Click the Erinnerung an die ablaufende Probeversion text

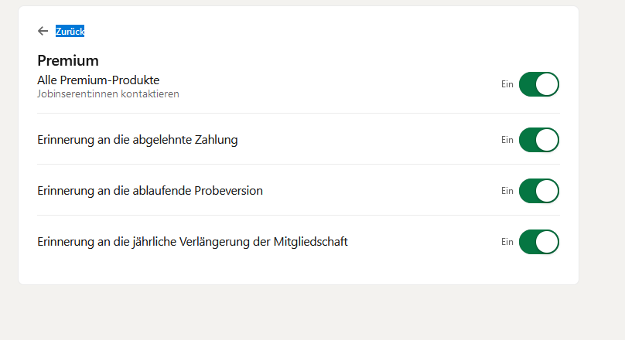(x=150, y=191)
